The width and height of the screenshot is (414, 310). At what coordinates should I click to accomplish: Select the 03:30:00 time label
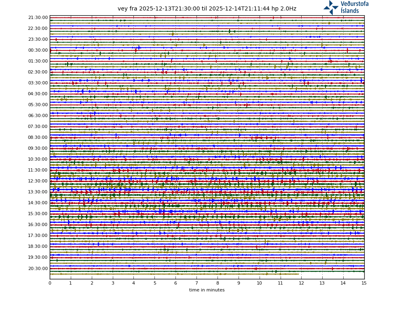tap(38, 83)
